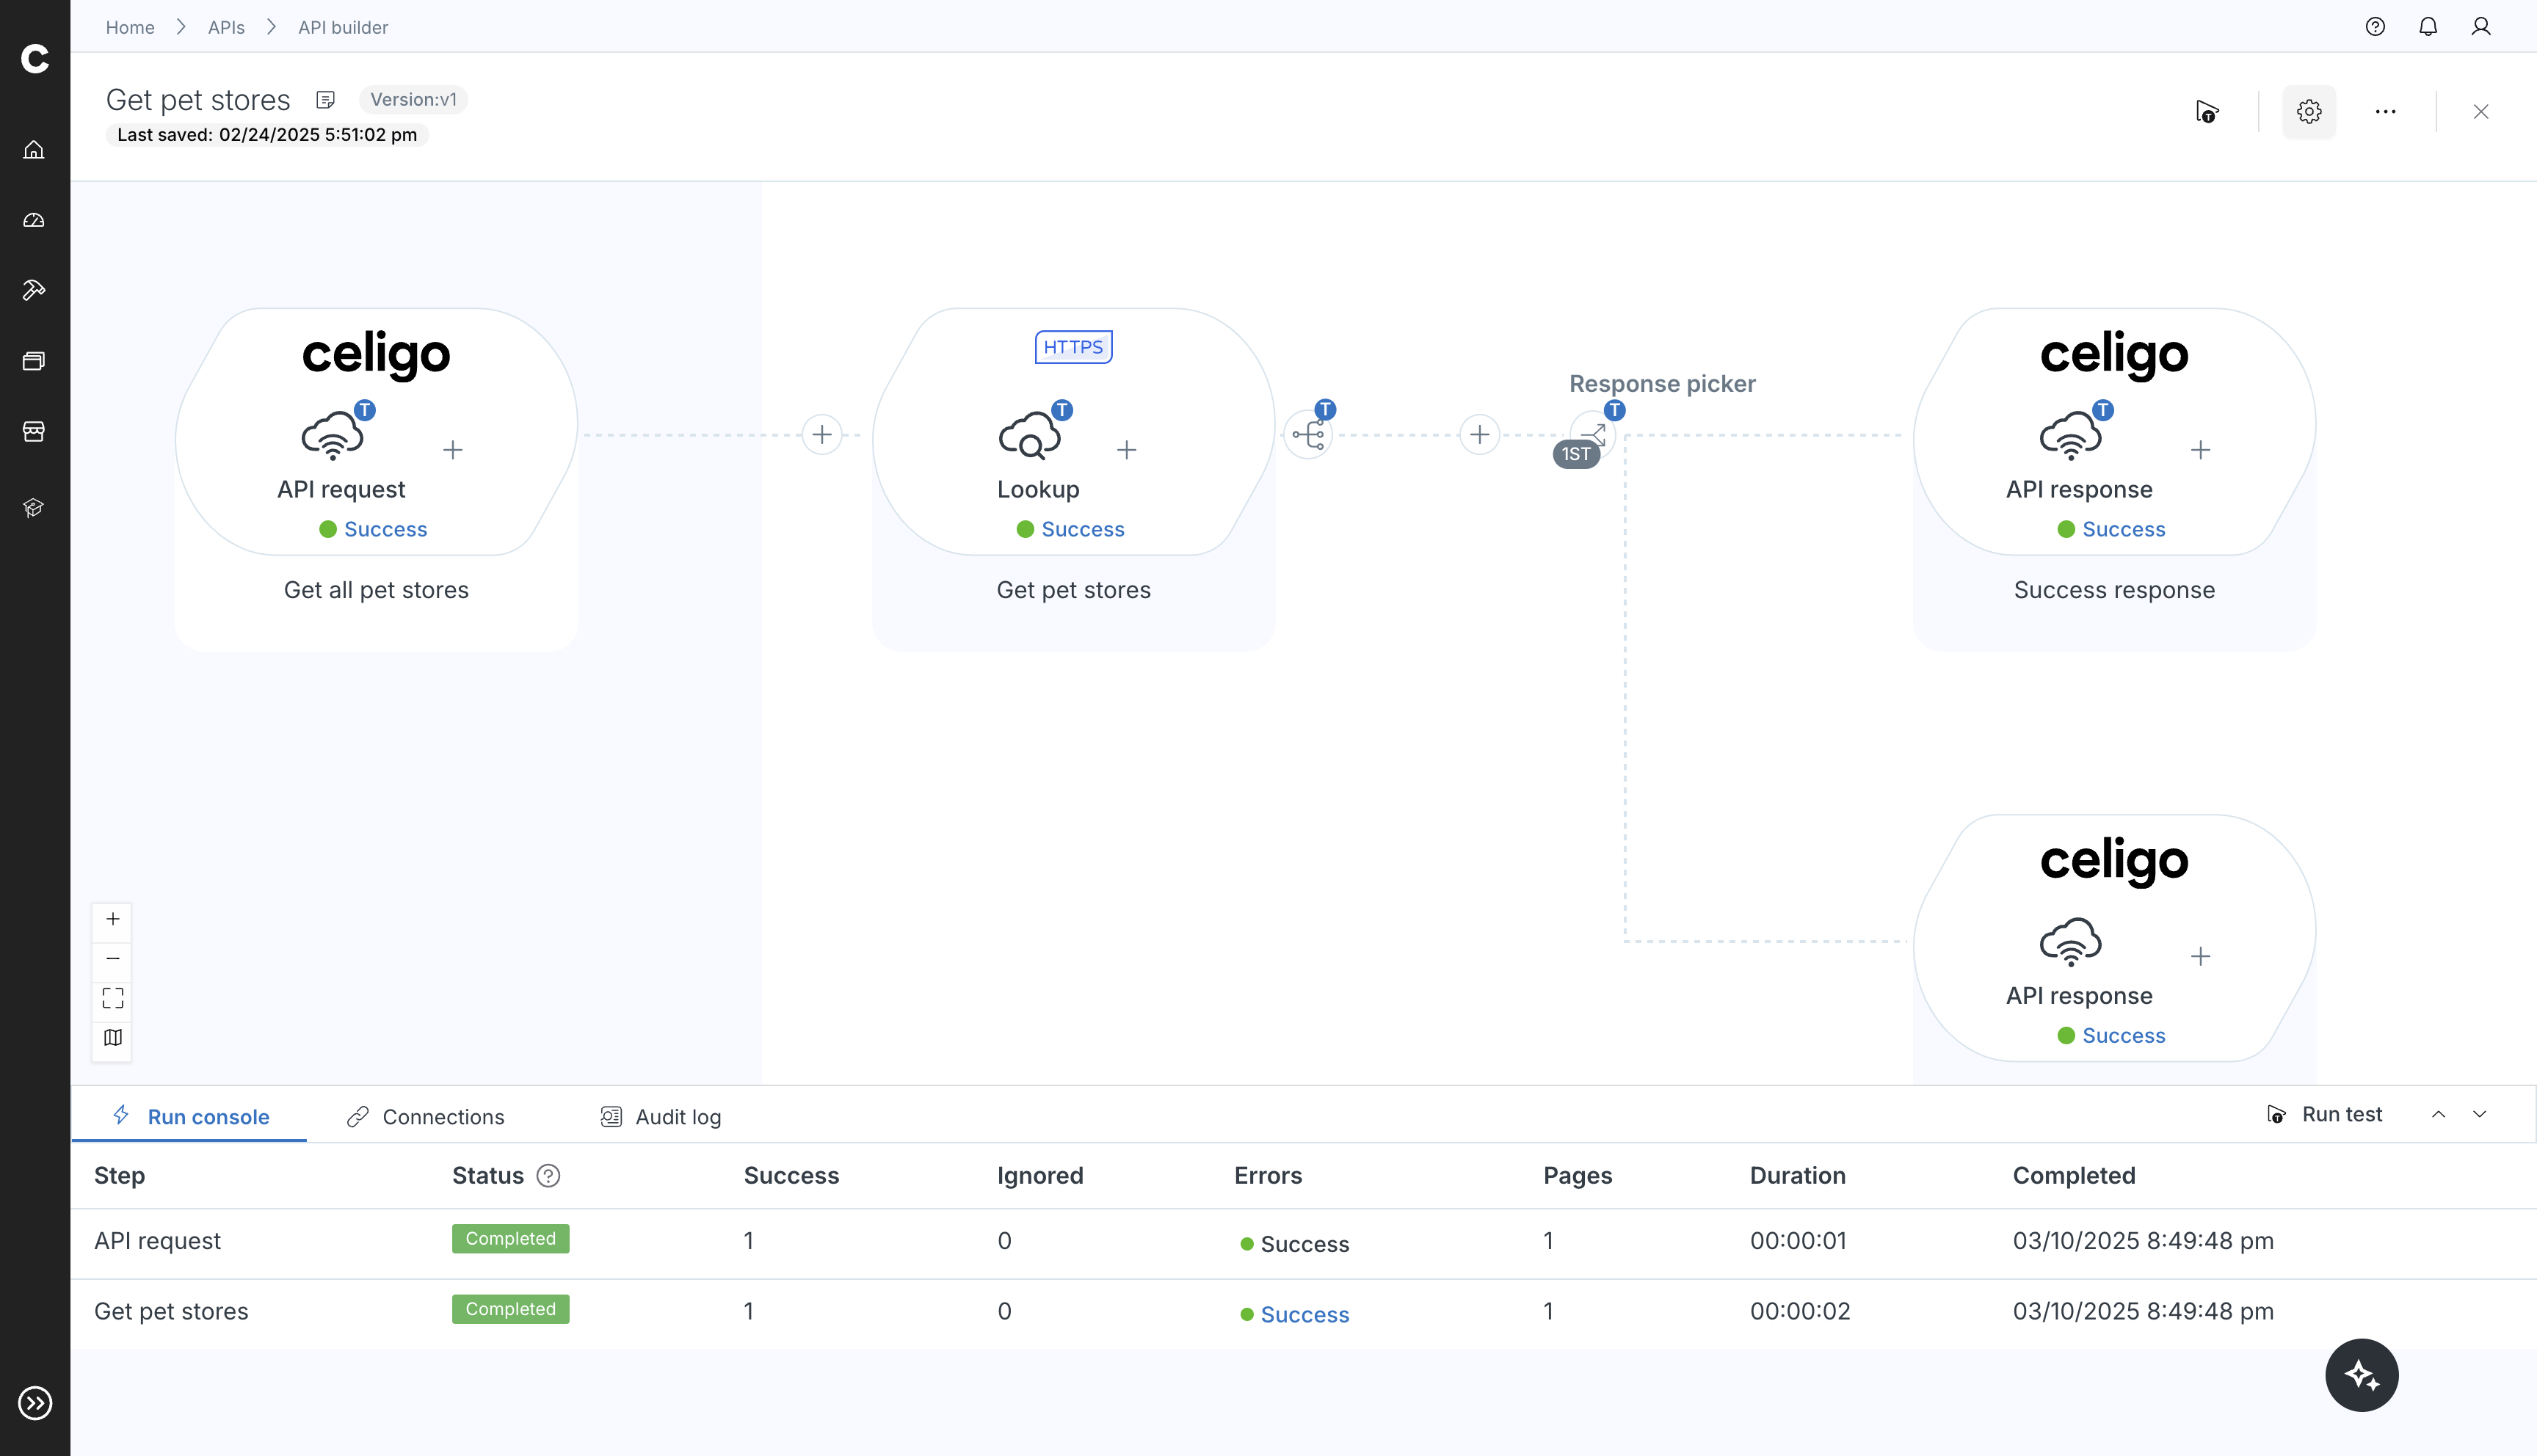Click the Last saved timestamp
Viewport: 2537px width, 1456px height.
tap(267, 135)
